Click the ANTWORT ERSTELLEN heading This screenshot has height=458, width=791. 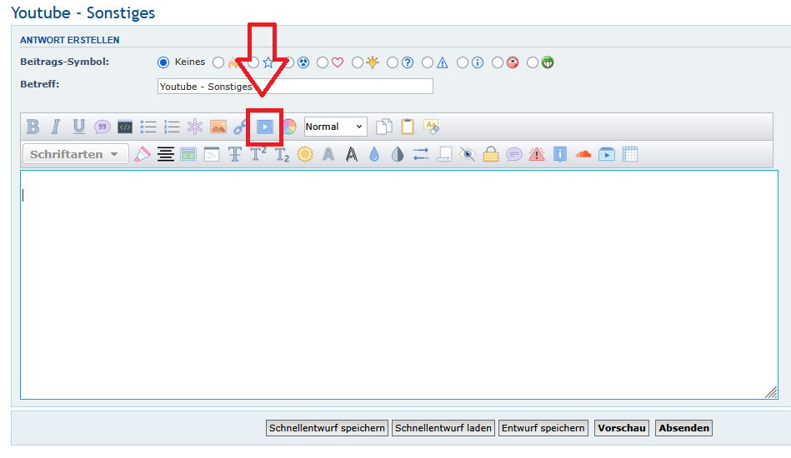[70, 40]
